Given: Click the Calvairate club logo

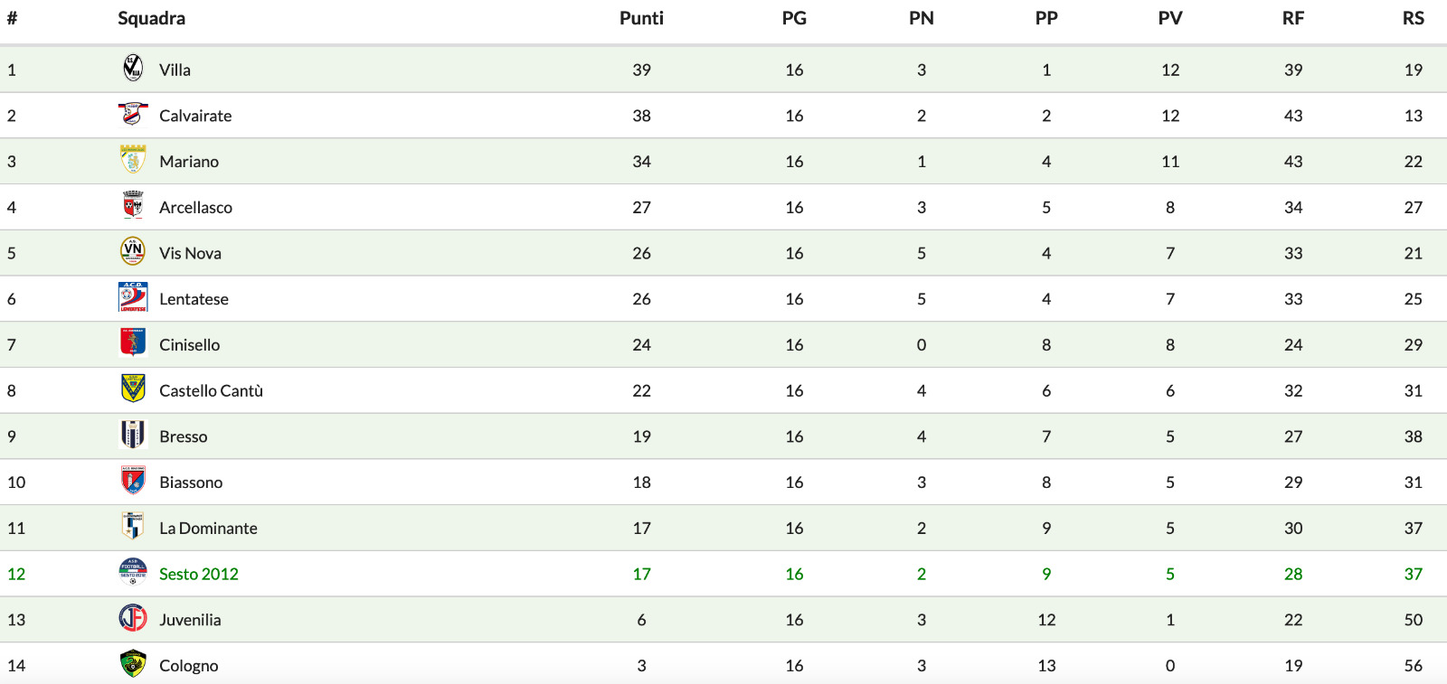Looking at the screenshot, I should click(133, 115).
